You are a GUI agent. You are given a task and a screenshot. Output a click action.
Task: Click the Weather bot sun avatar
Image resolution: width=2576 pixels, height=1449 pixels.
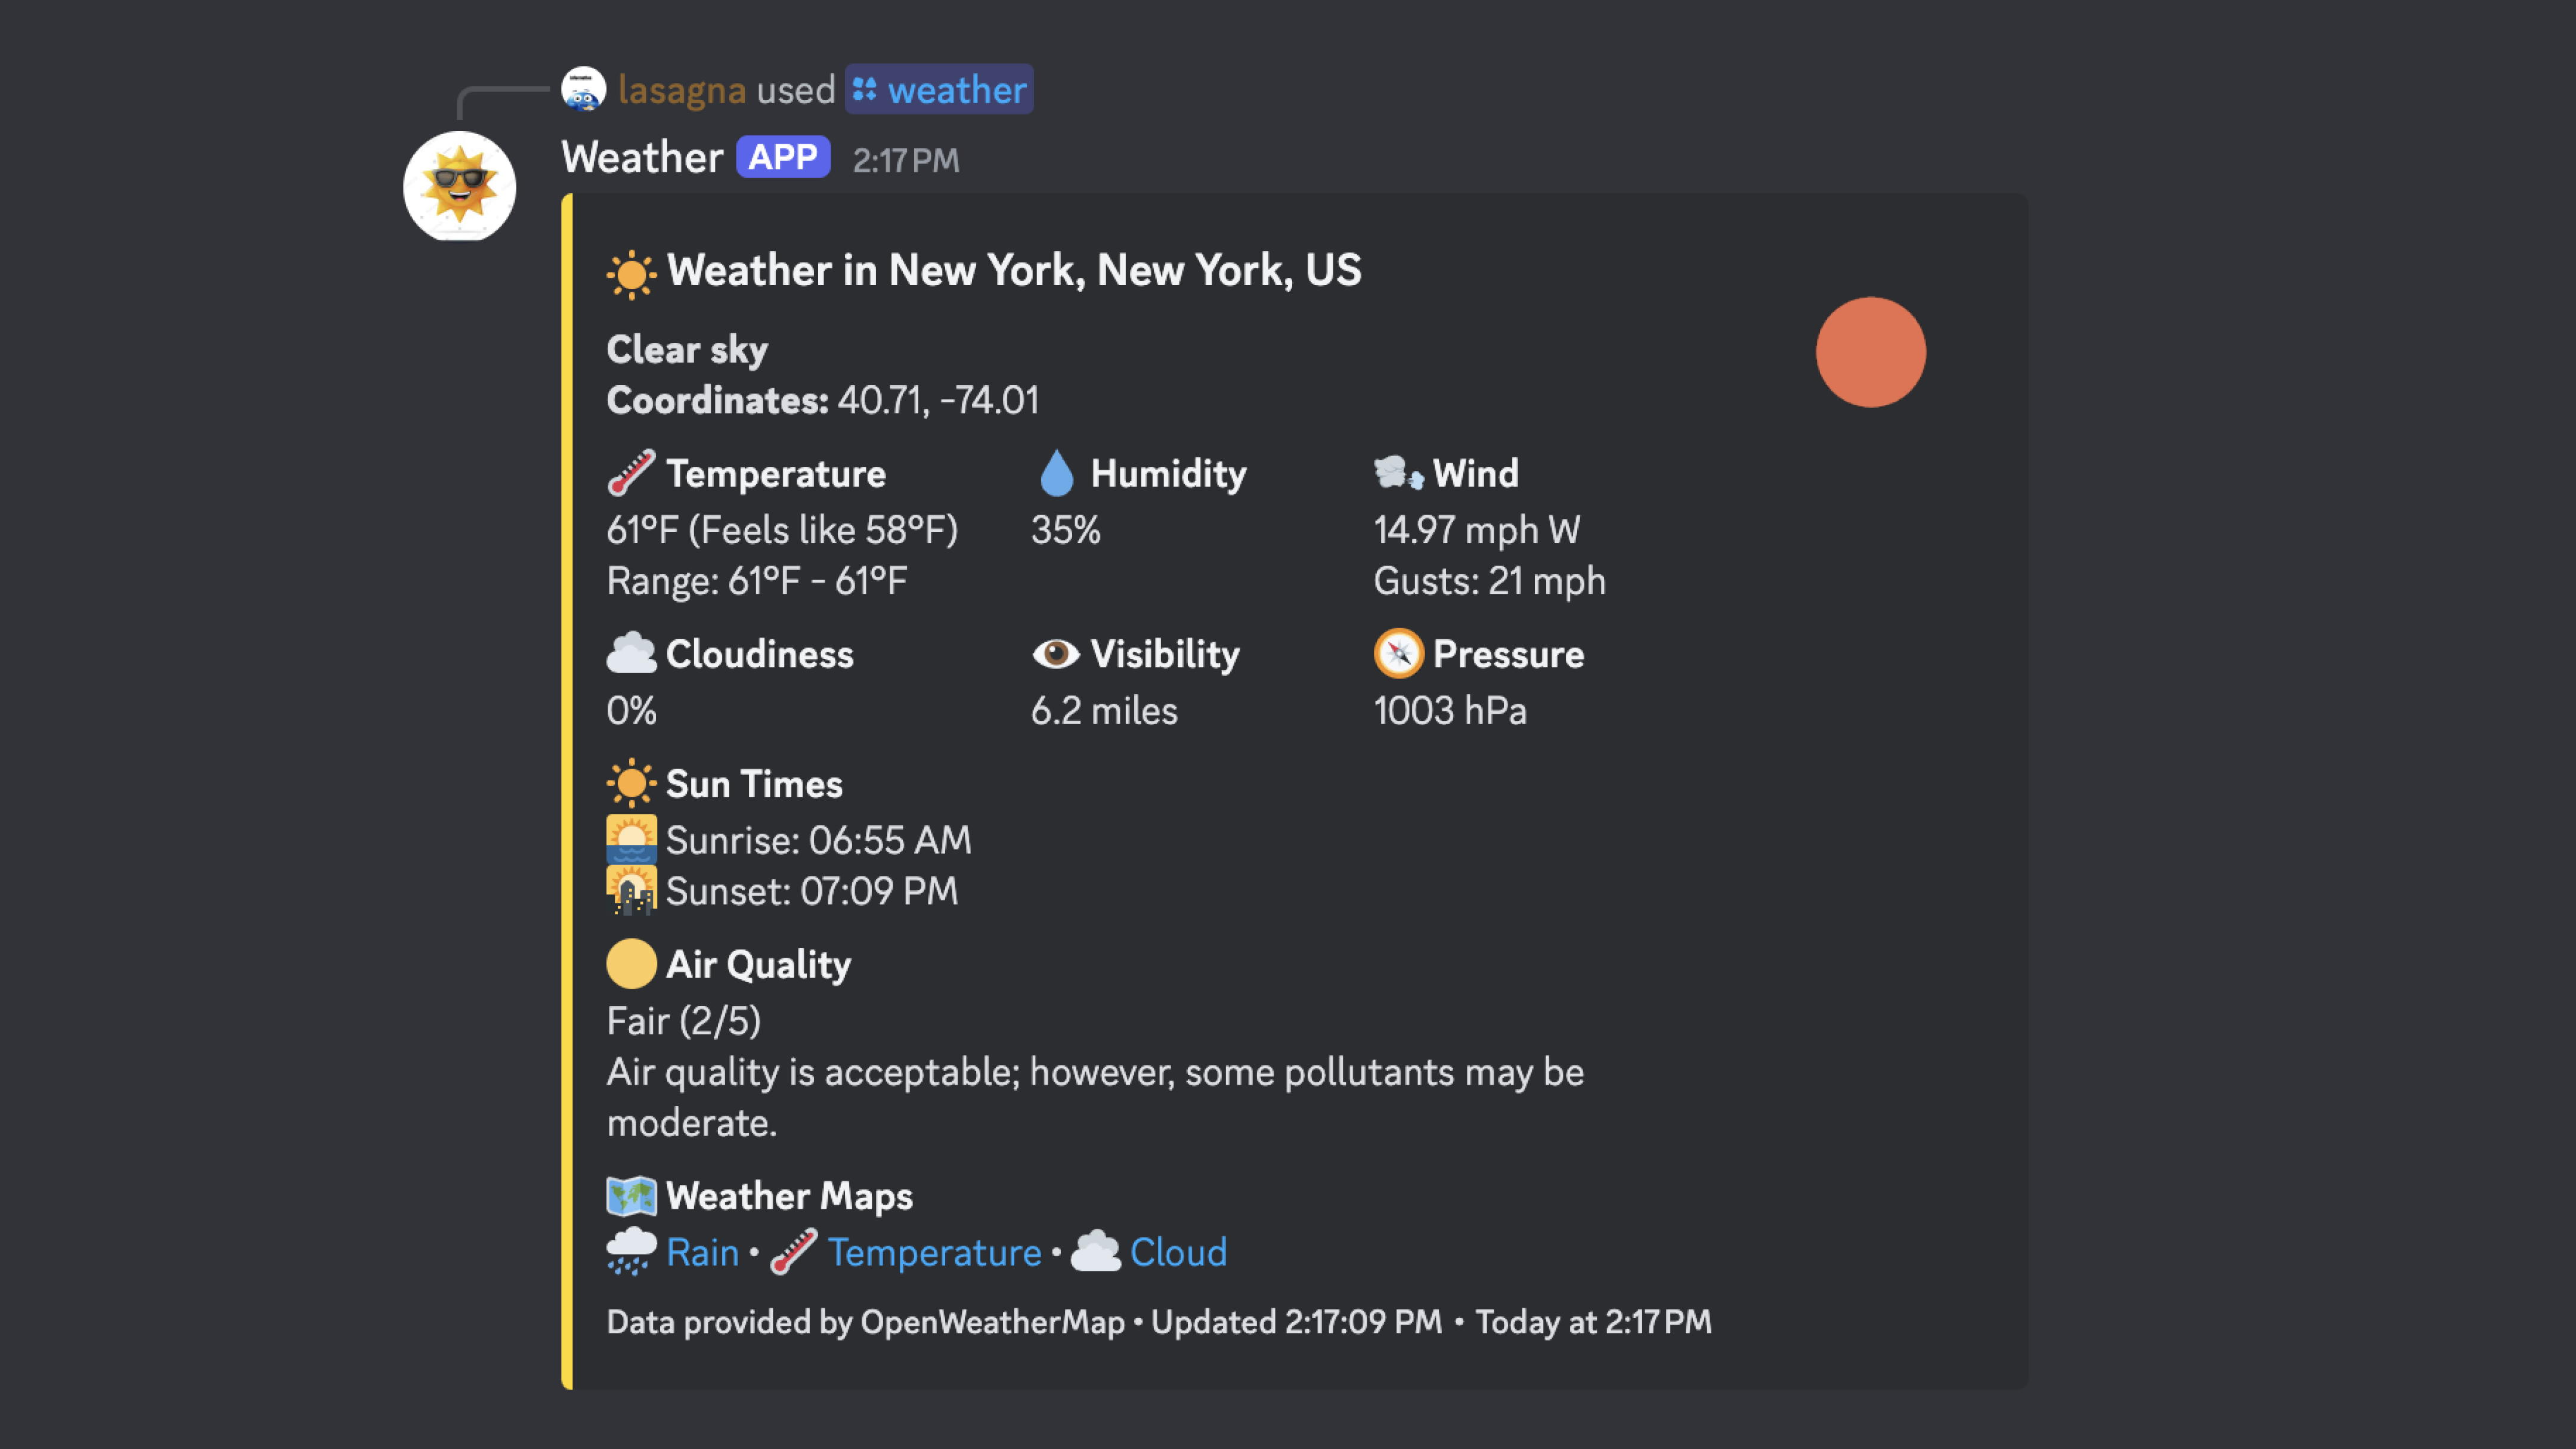point(459,187)
